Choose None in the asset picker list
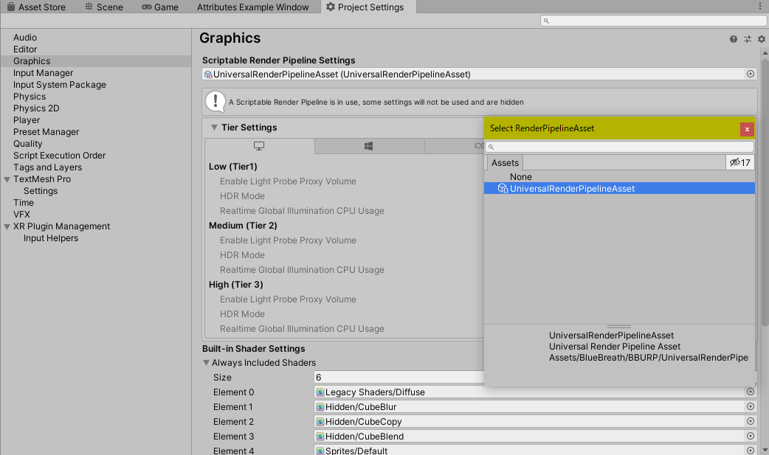 tap(520, 177)
